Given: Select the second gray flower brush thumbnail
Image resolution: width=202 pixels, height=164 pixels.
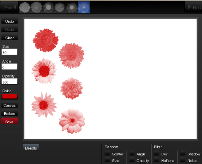Looking at the screenshot, I should point(36,7).
